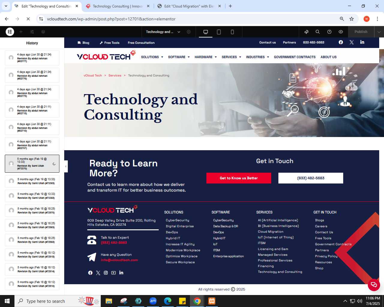Expand the SERVICES menu
Screen dimensions: 384x307
(x=231, y=57)
